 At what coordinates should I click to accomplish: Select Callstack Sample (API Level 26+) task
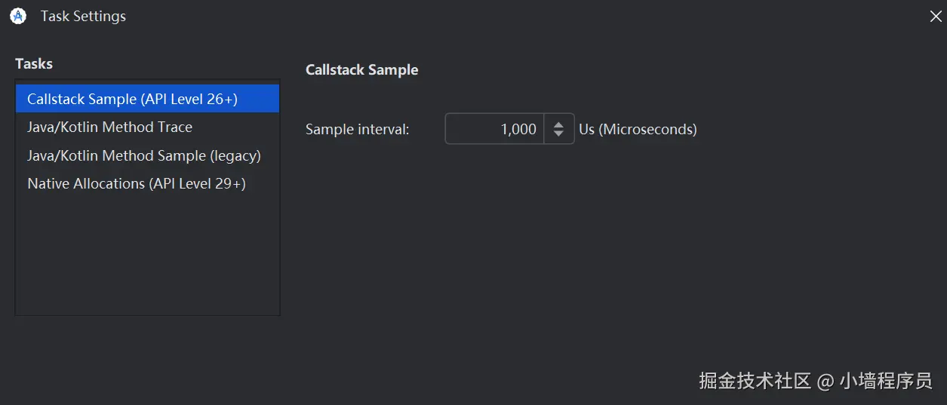pos(132,99)
